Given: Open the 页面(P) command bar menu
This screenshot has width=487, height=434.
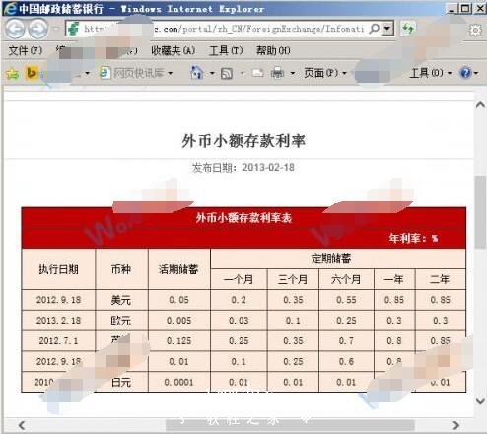Looking at the screenshot, I should 325,73.
